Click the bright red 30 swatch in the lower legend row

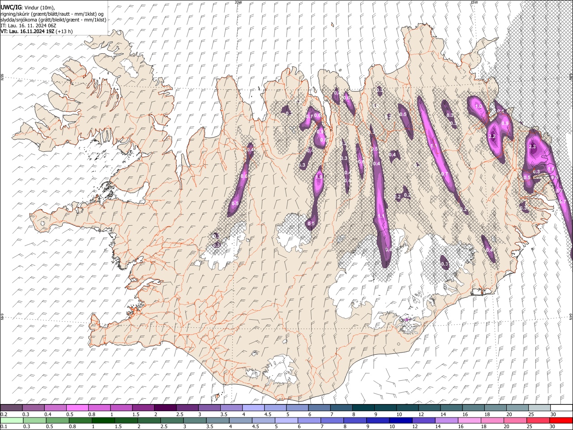561,420
